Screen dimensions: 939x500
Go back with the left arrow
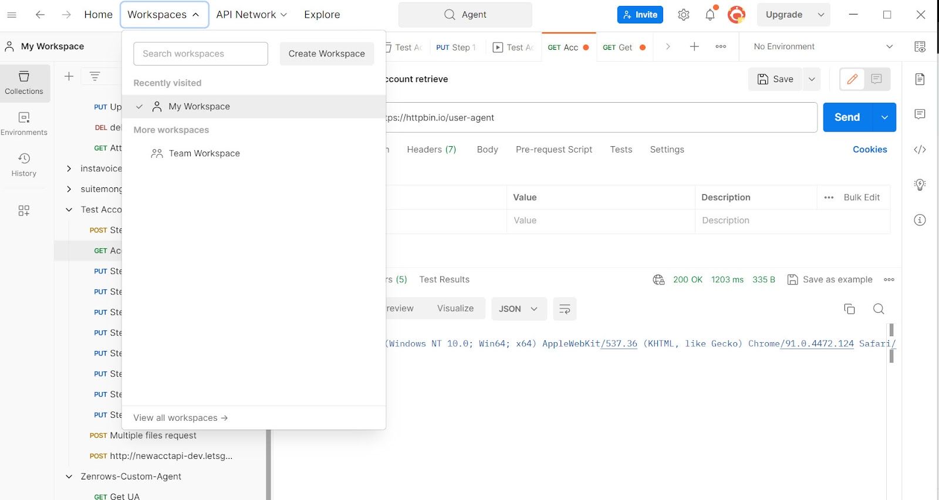click(x=40, y=15)
